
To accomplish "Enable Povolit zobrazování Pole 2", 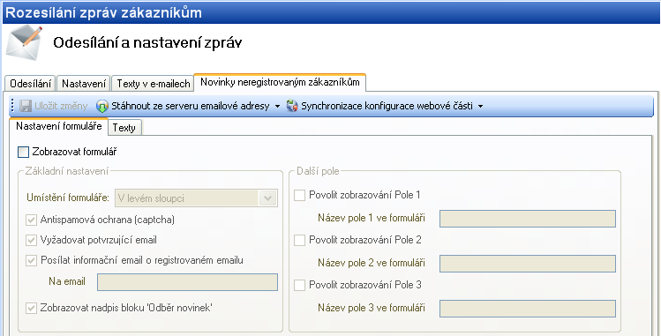I will tap(299, 240).
